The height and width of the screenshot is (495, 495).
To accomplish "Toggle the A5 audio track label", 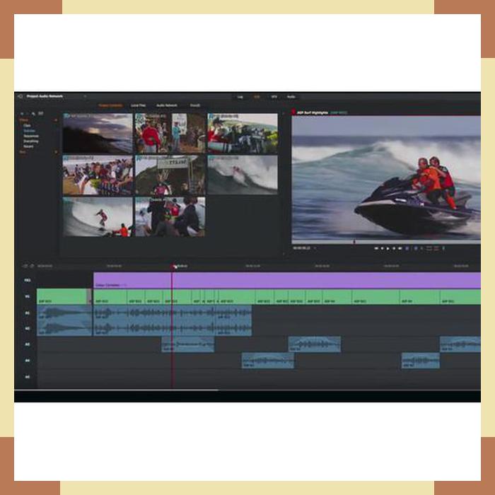I will [28, 377].
